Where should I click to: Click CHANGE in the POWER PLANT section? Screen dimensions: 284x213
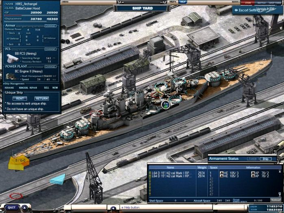click(50, 67)
